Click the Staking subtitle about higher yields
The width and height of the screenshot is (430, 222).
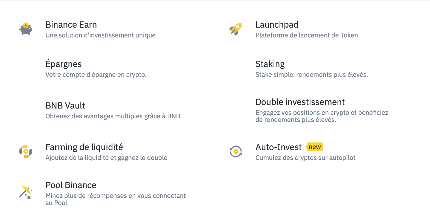point(312,74)
